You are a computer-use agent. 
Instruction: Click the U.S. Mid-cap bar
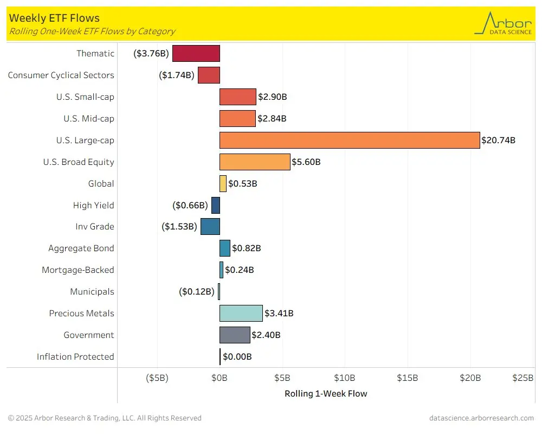tap(237, 119)
